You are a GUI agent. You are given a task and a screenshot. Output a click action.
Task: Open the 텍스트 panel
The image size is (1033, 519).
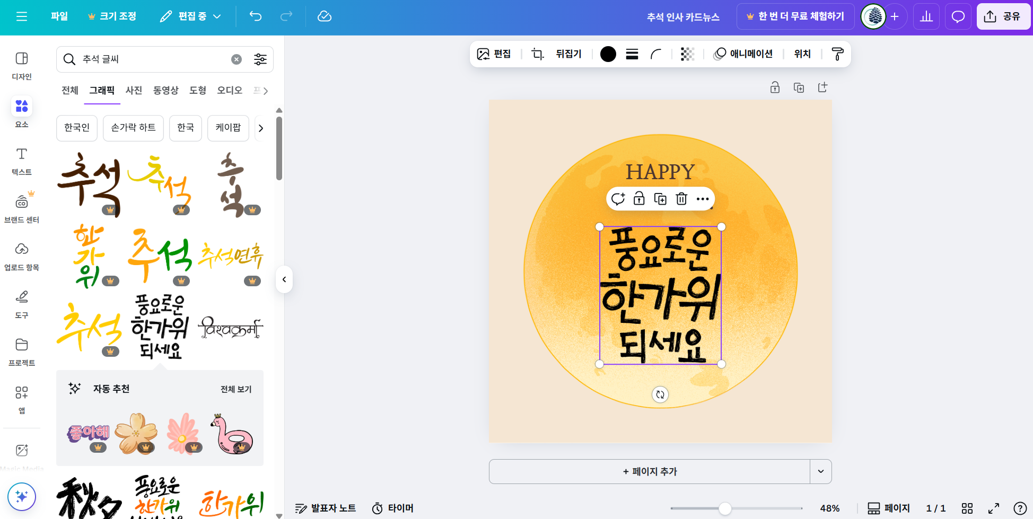pyautogui.click(x=21, y=160)
